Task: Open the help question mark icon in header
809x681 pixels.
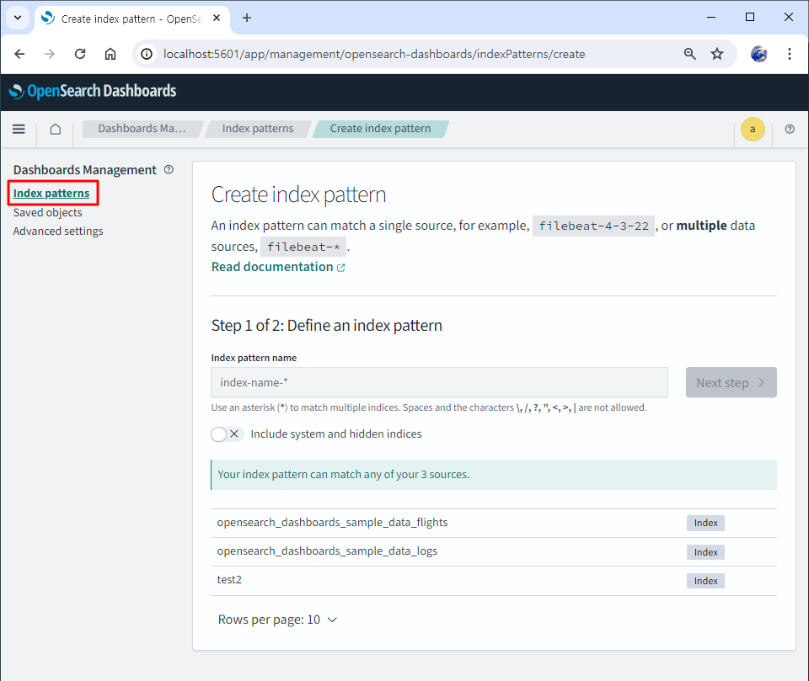Action: point(790,129)
